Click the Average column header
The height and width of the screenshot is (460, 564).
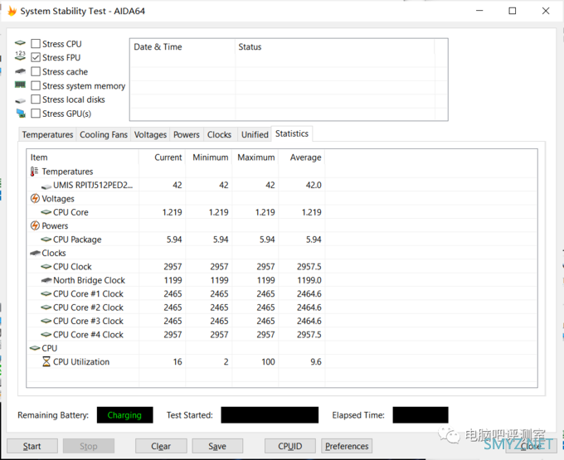tap(301, 157)
